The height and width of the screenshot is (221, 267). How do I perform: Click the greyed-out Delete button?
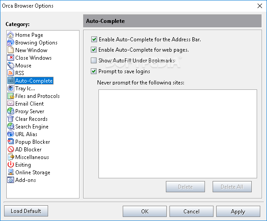(x=186, y=186)
